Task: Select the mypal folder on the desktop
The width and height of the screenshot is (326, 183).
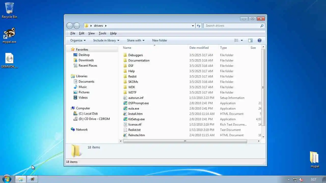Action: [315, 160]
